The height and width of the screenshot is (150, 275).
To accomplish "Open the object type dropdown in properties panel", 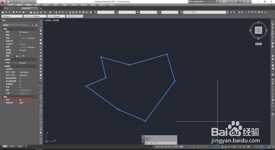I will point(14,25).
